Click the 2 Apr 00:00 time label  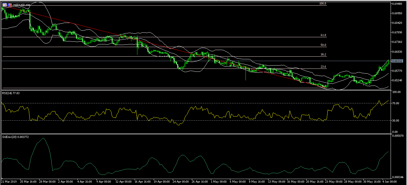click(66, 181)
